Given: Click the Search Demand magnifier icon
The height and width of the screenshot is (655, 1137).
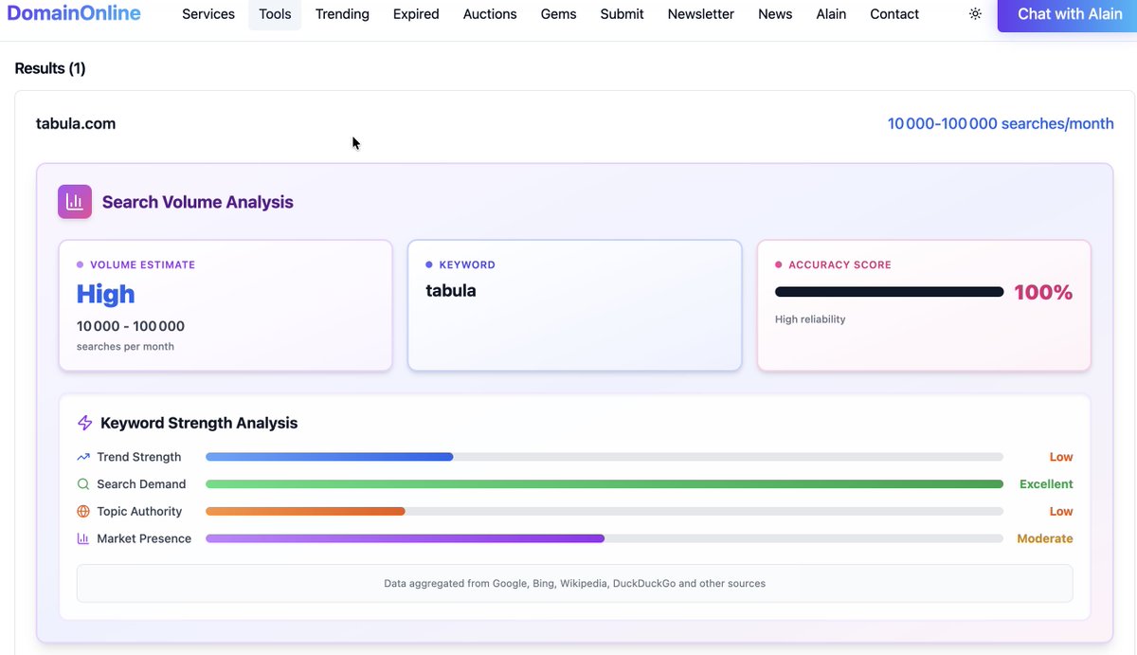Looking at the screenshot, I should pyautogui.click(x=83, y=484).
